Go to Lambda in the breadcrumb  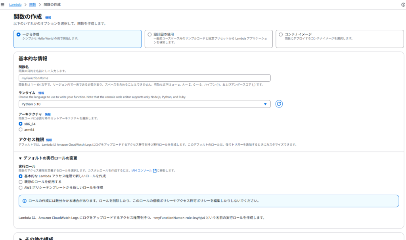pyautogui.click(x=15, y=4)
